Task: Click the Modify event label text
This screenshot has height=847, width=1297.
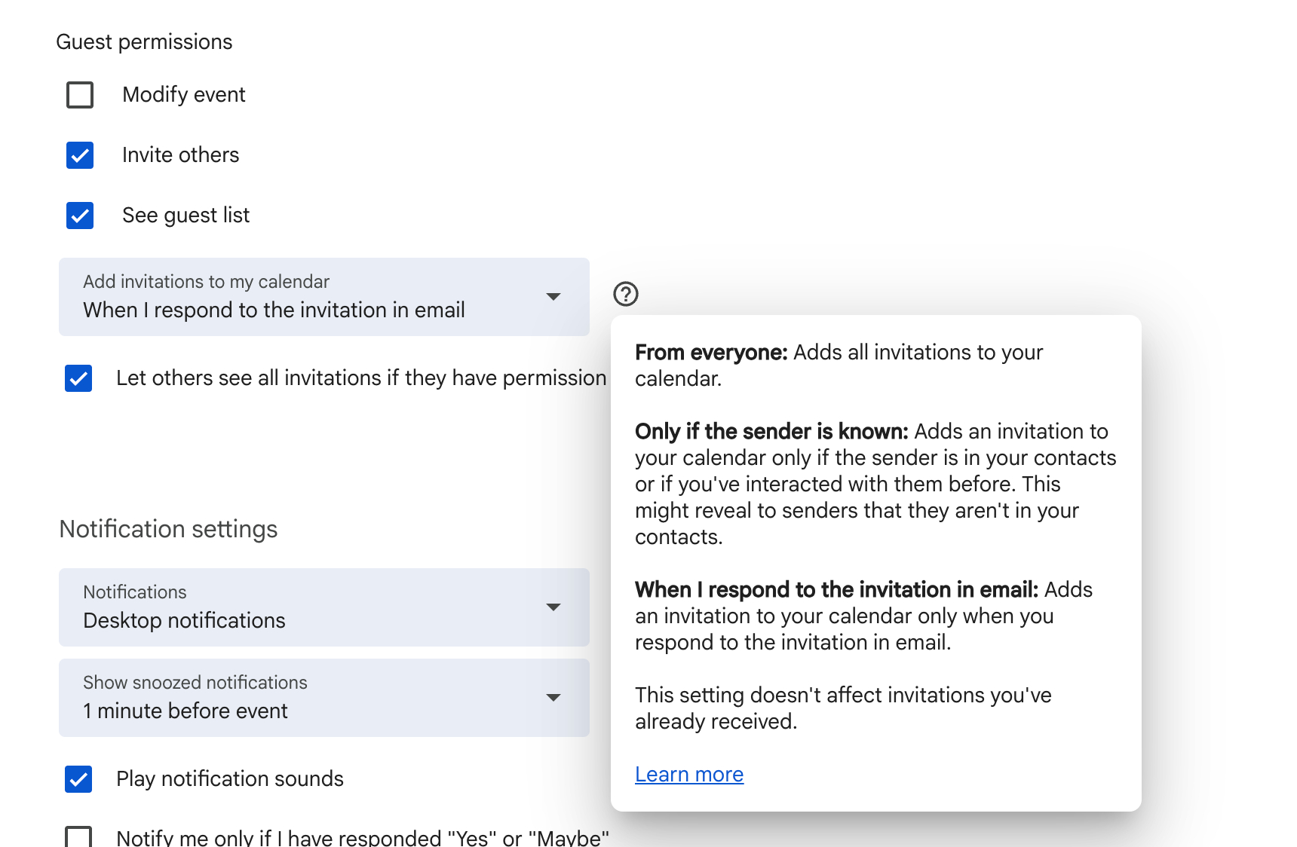Action: [x=184, y=95]
